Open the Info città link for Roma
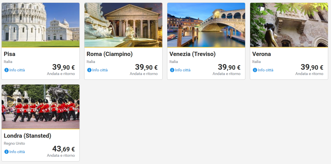Viewport: 331px width, 164px height. pyautogui.click(x=100, y=70)
